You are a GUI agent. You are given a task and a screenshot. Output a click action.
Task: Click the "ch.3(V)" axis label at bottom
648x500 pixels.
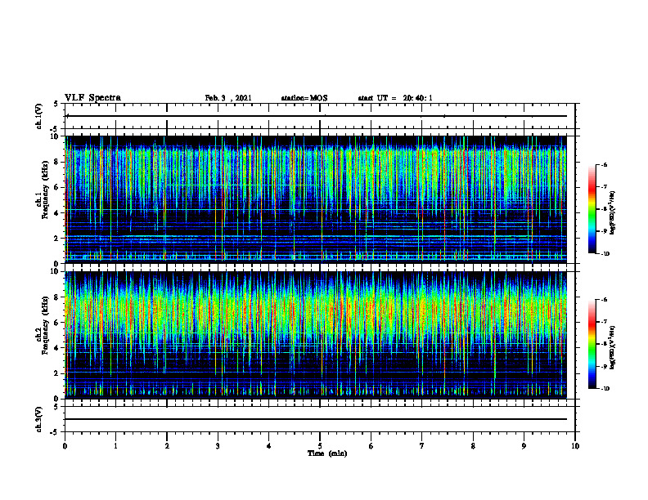tap(38, 419)
